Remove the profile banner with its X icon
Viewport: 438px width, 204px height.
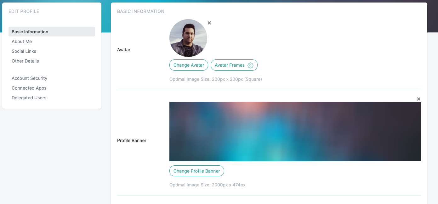(419, 99)
